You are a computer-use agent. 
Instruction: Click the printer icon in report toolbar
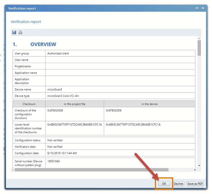pyautogui.click(x=20, y=33)
